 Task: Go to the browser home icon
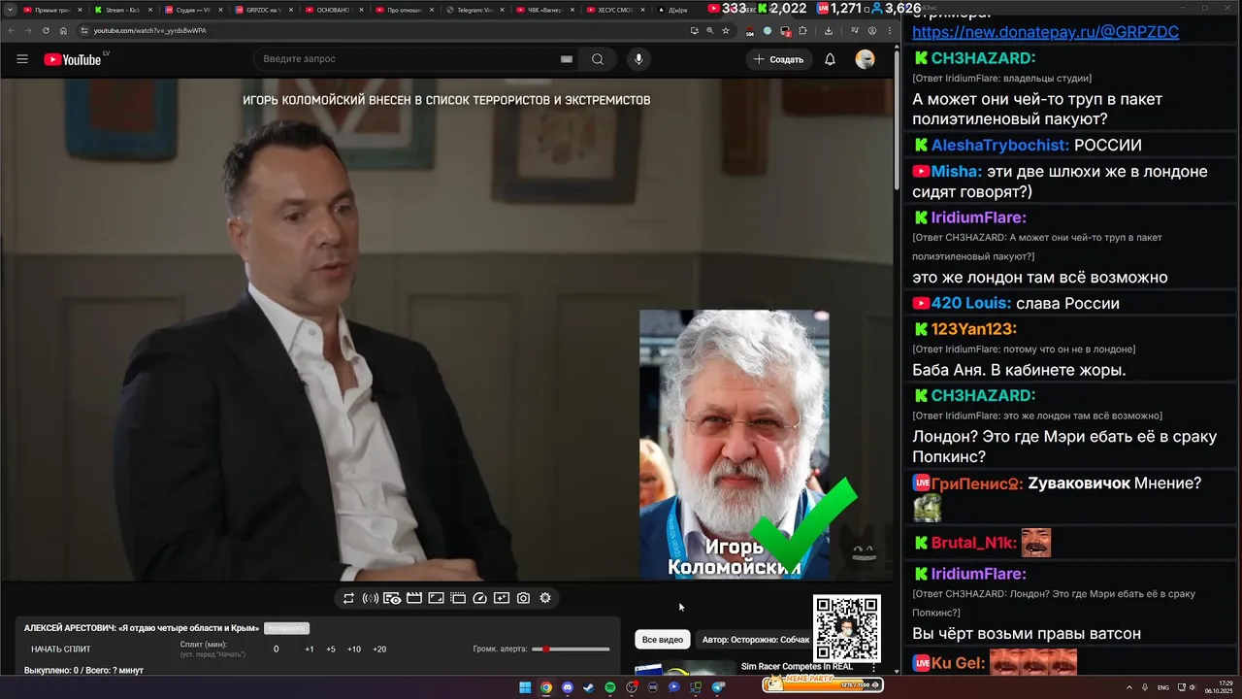(x=64, y=30)
